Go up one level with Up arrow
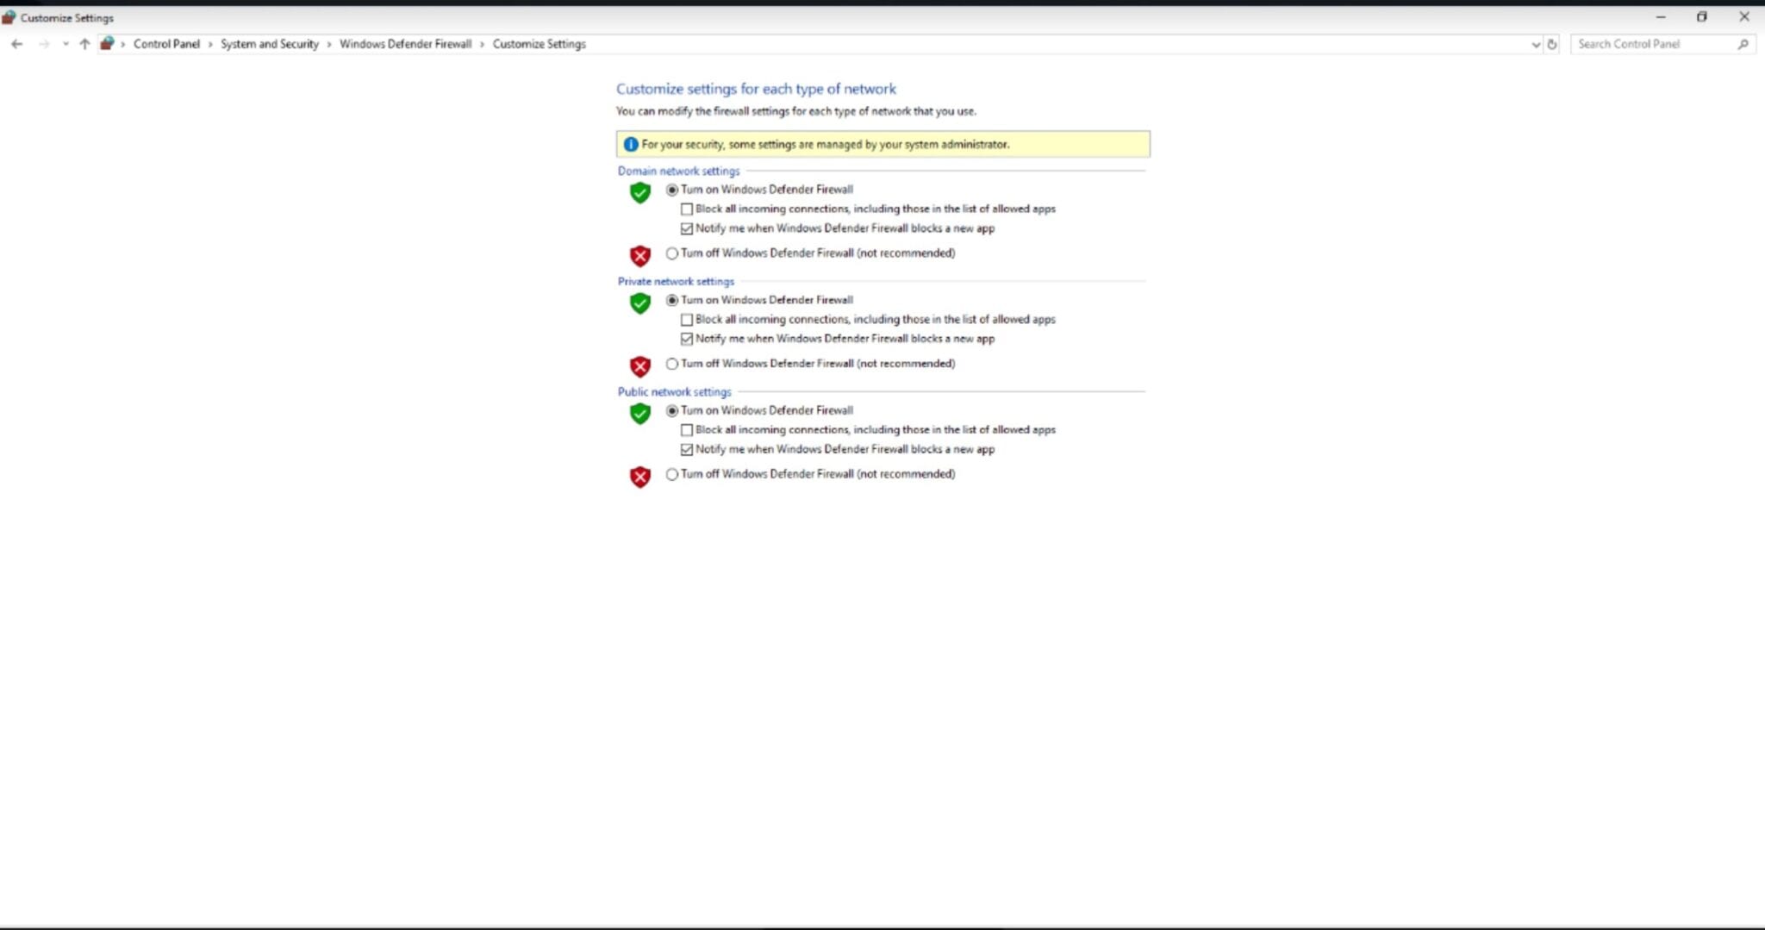 click(x=84, y=44)
